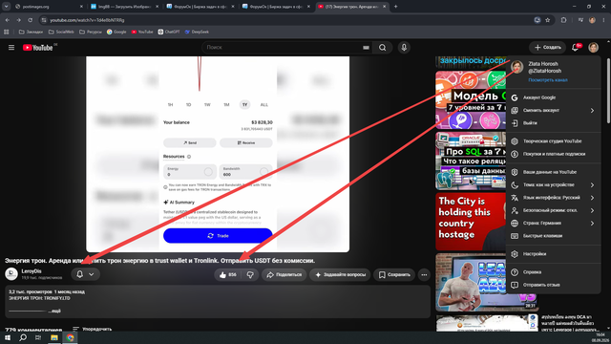Open the DeepSeek bookmark
The height and width of the screenshot is (344, 611).
(x=197, y=32)
